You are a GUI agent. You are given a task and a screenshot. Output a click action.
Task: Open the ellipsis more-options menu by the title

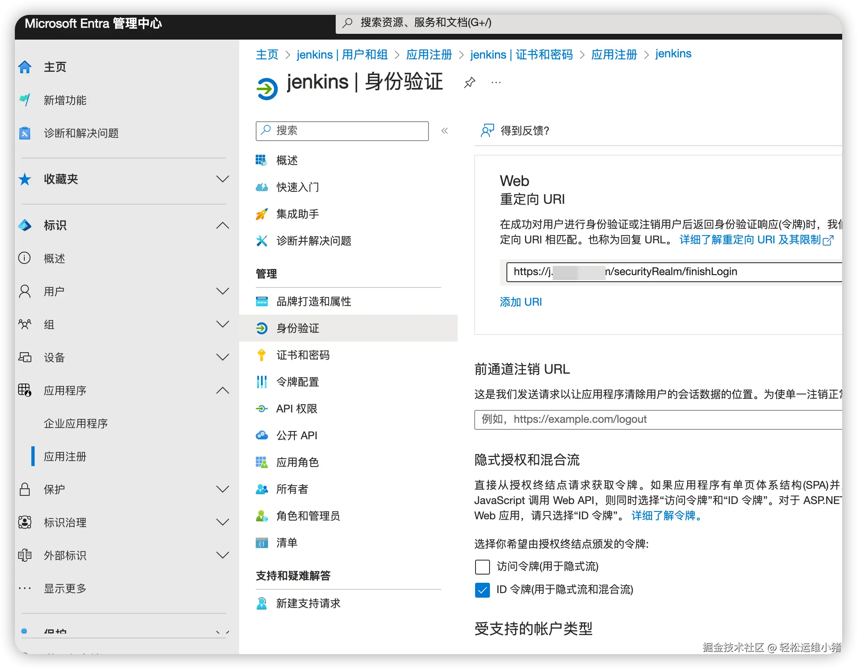click(496, 82)
